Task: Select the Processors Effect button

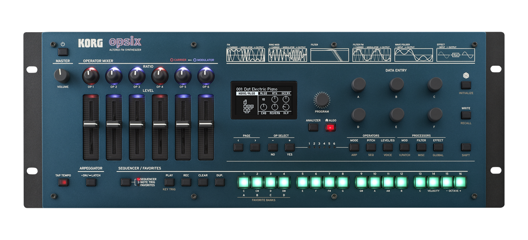Action: (x=438, y=147)
